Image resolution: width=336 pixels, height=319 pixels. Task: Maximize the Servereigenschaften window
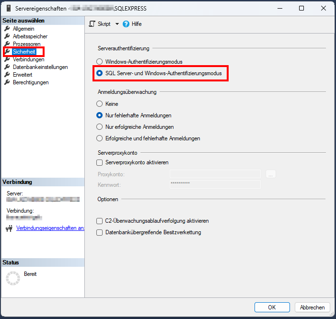(301, 8)
